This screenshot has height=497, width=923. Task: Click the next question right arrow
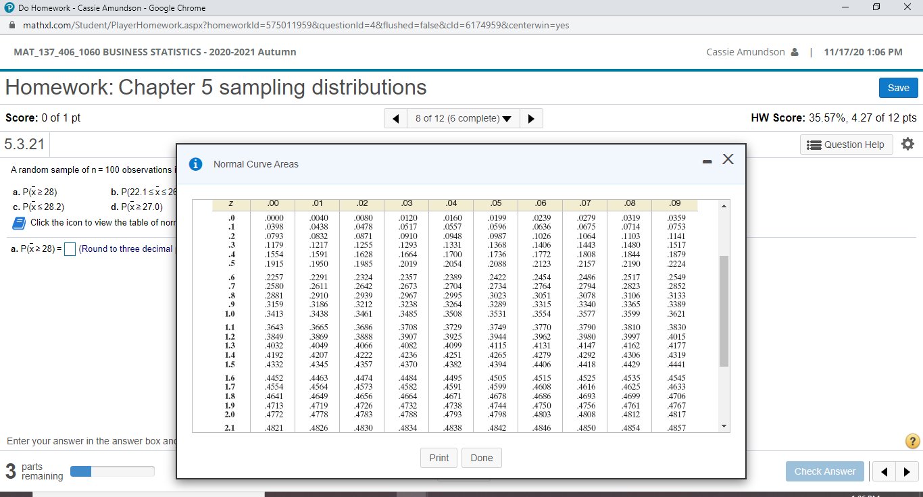pyautogui.click(x=531, y=118)
